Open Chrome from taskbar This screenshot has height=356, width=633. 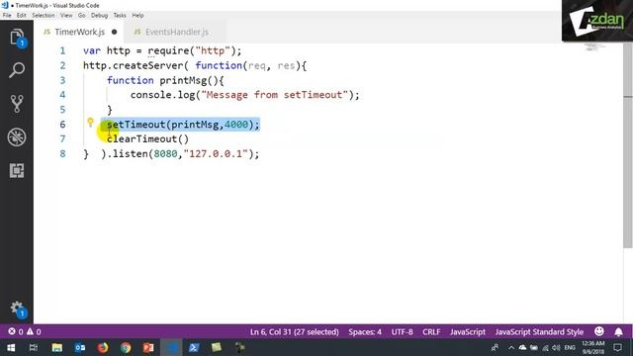coord(126,347)
